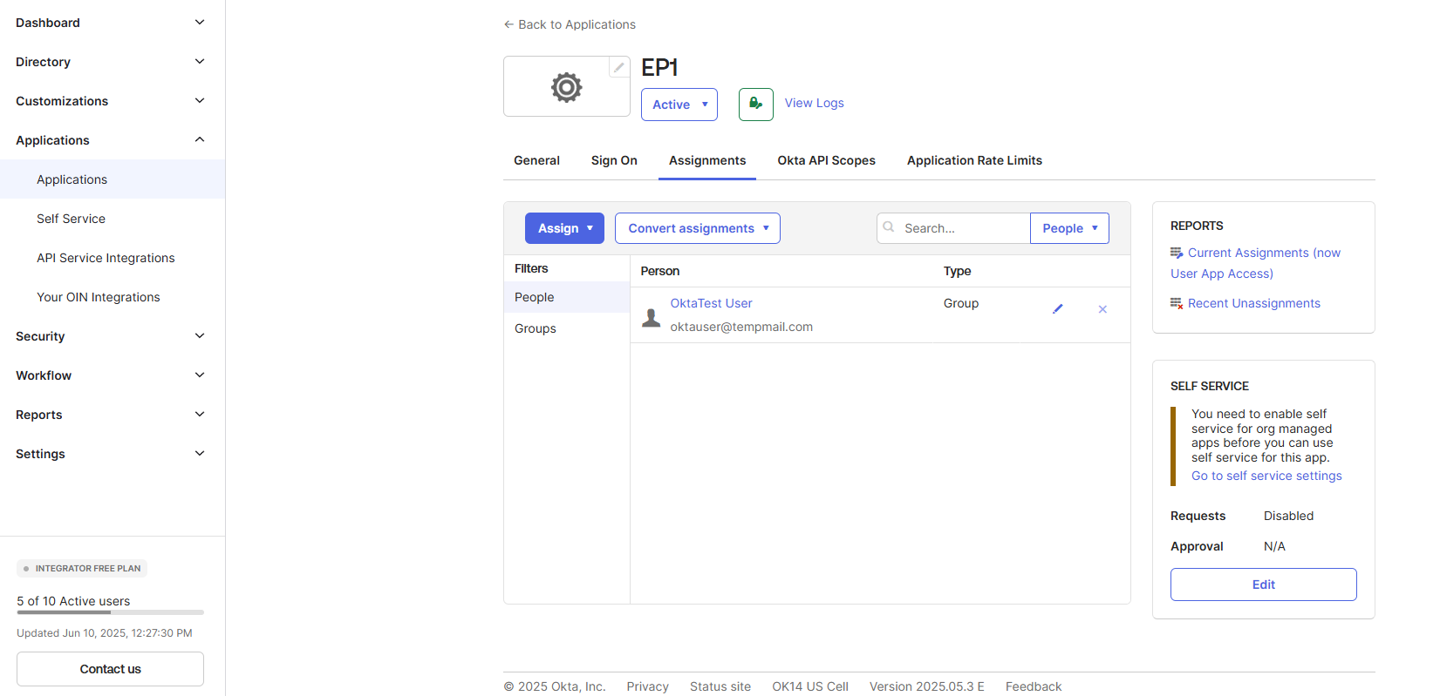
Task: Expand the Settings sidebar section
Action: point(112,454)
